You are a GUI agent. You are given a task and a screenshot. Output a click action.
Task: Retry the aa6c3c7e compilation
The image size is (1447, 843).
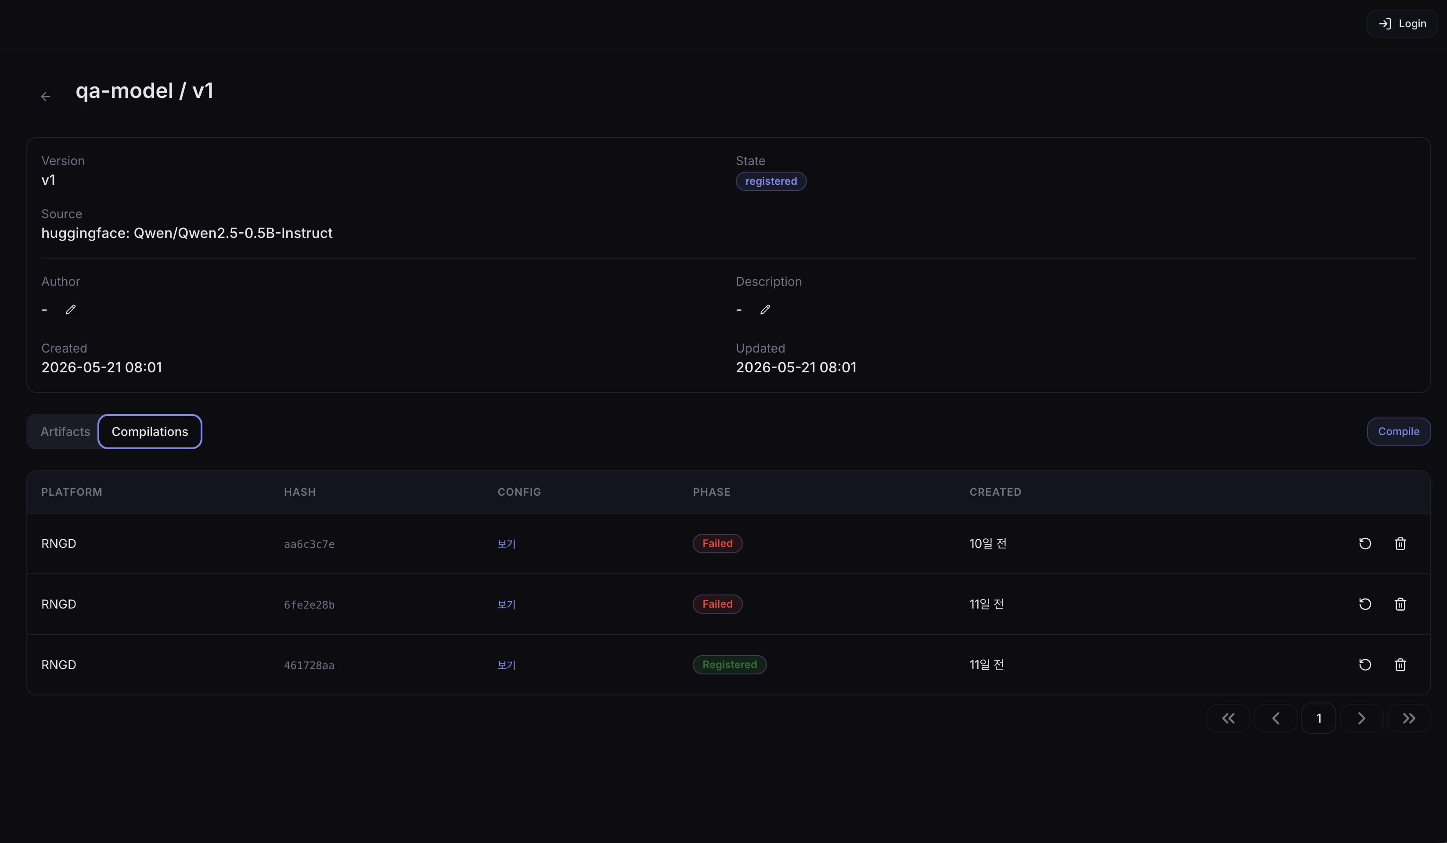tap(1365, 543)
